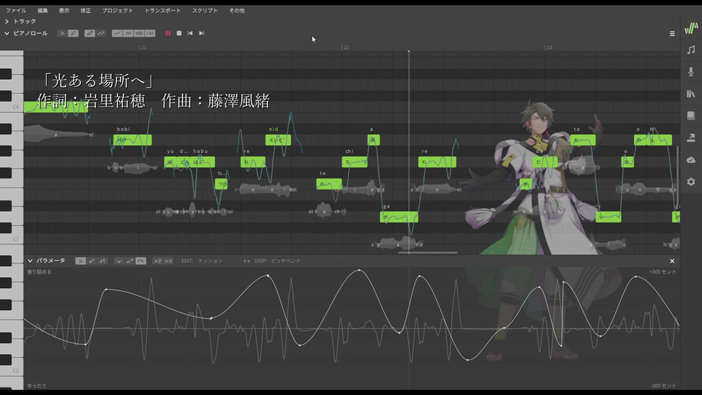
Task: Select the 'eid' note
Action: [278, 140]
